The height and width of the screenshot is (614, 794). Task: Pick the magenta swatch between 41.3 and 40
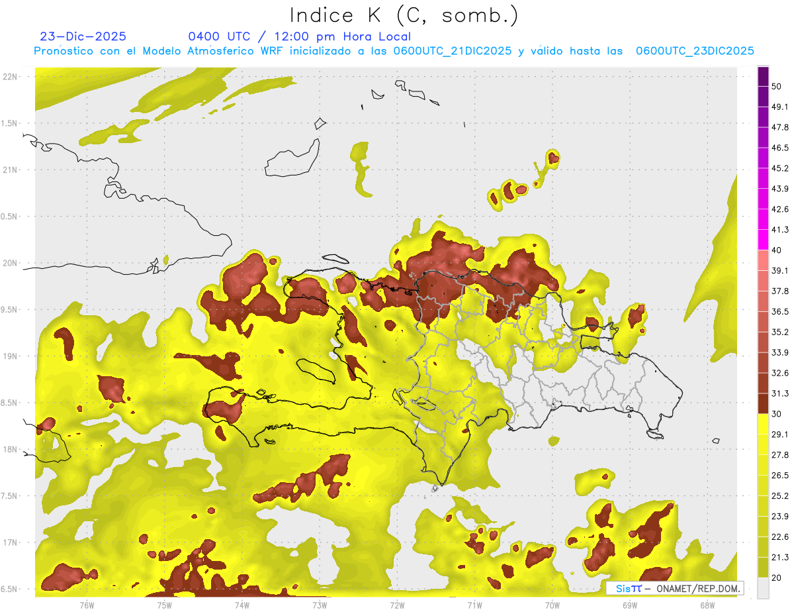pos(763,240)
